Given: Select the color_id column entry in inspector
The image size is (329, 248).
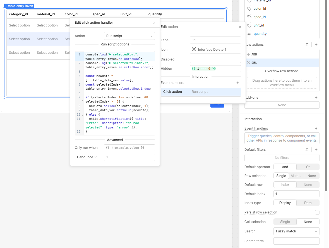Looking at the screenshot, I should click(282, 9).
